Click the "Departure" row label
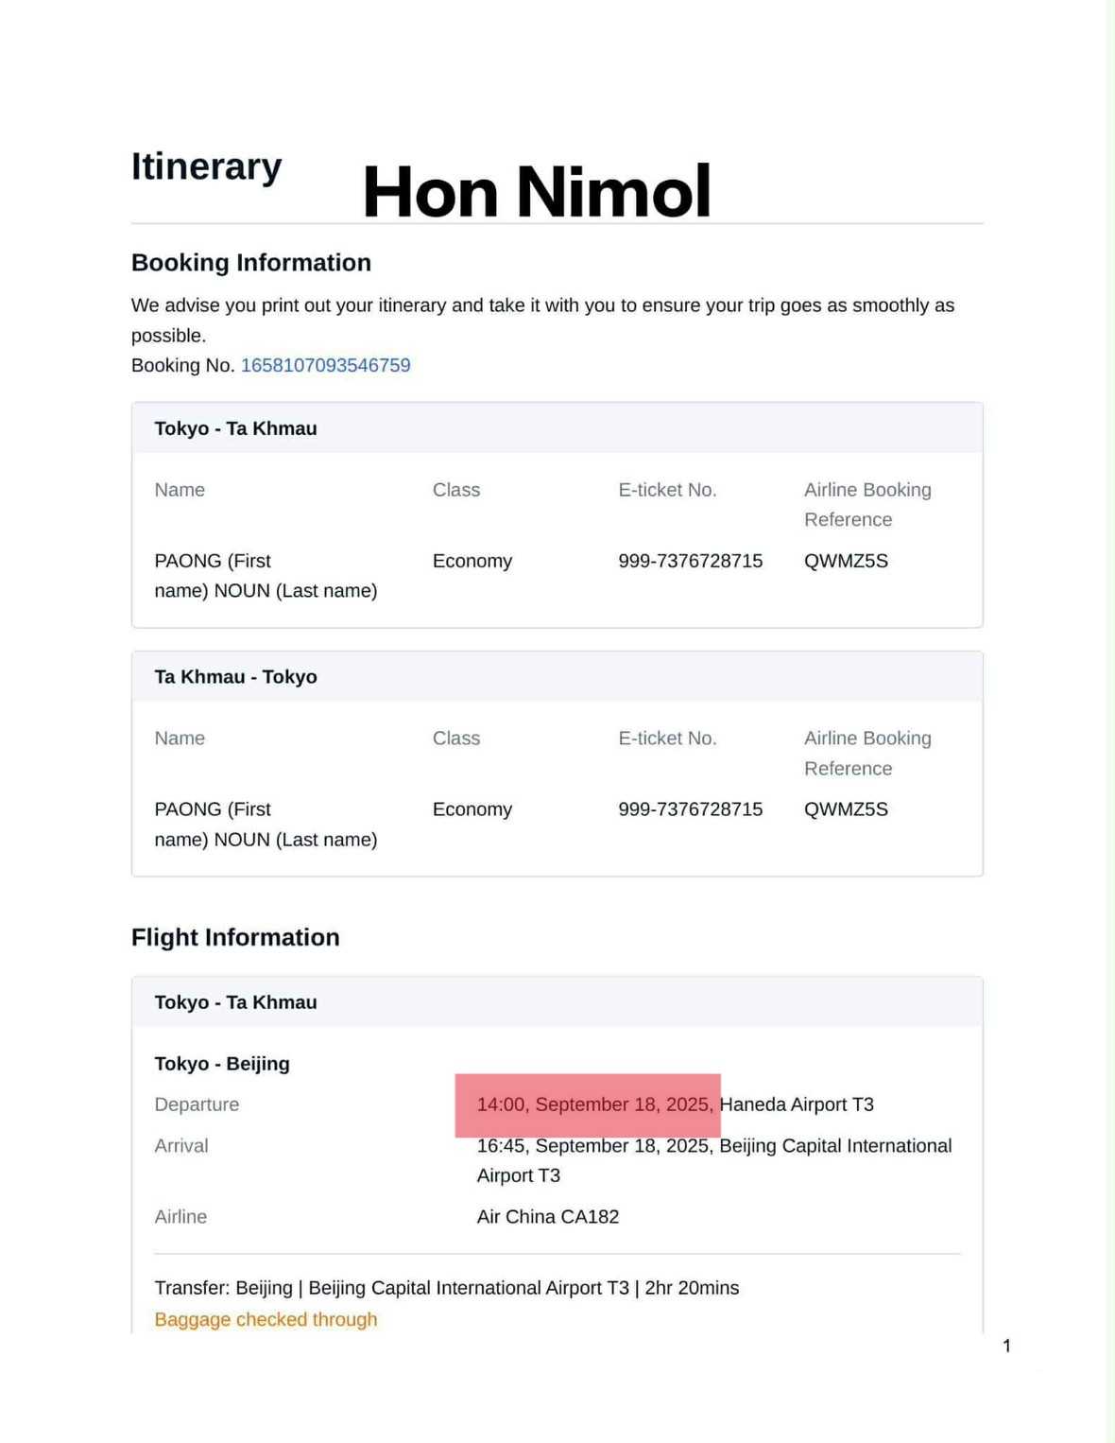1115x1443 pixels. click(x=197, y=1104)
